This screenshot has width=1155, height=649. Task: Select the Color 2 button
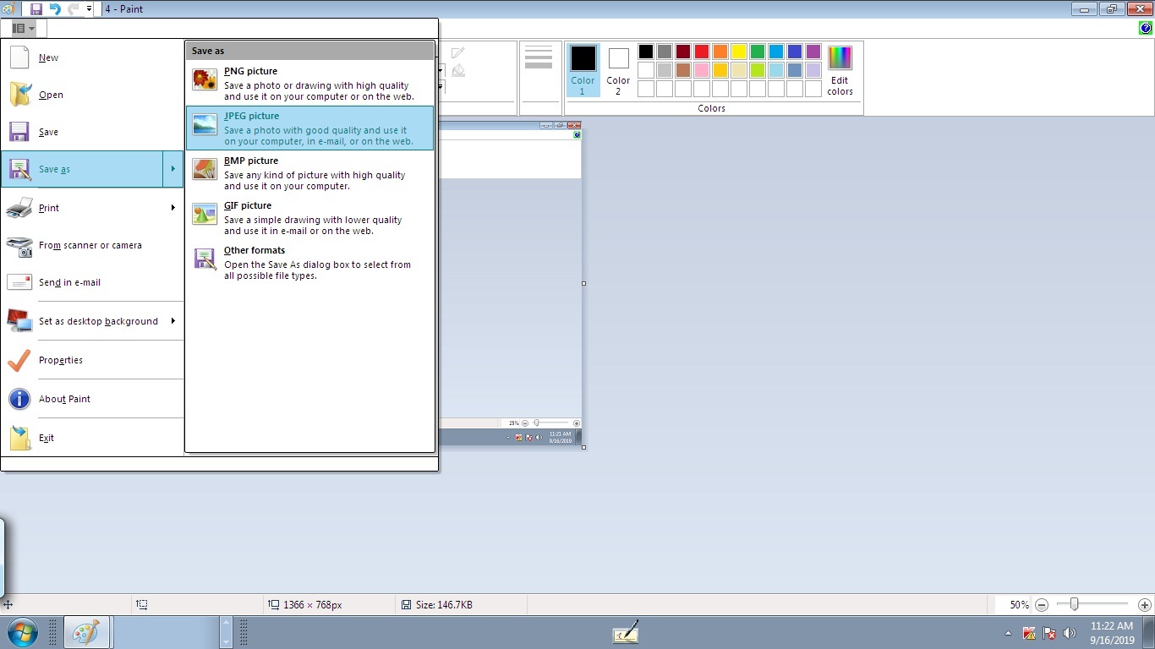pos(618,70)
